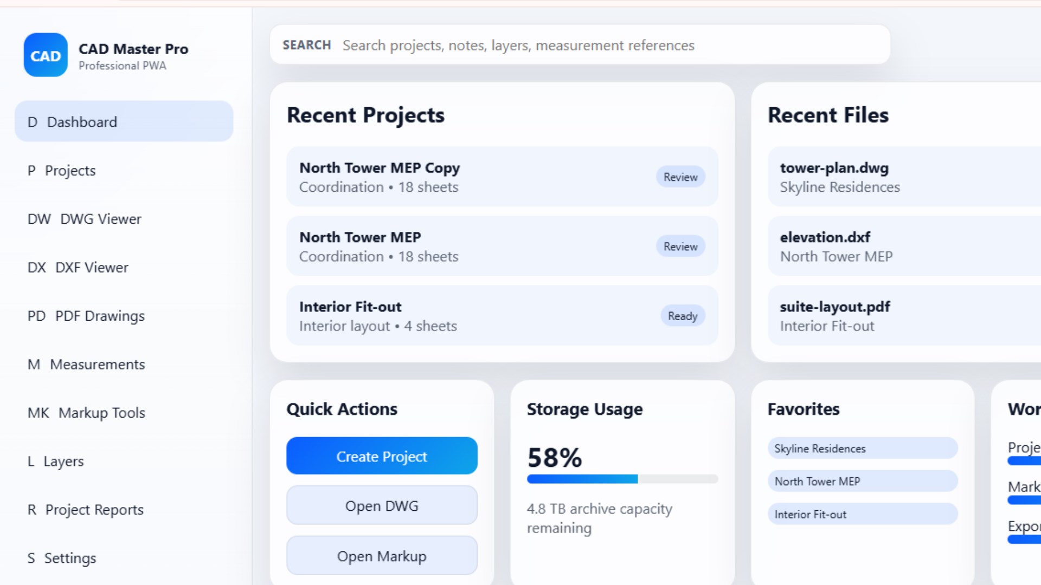
Task: Click the Recent Projects heading
Action: tap(365, 115)
